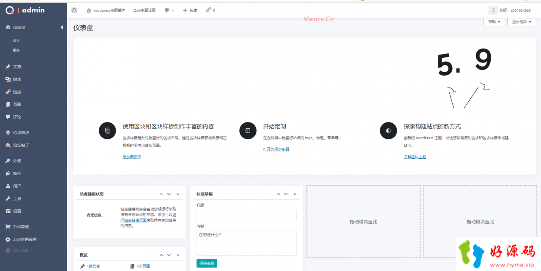Viewport: 541px width, 271px height.
Task: Open 工具 wrench icon in sidebar
Action: pos(8,198)
